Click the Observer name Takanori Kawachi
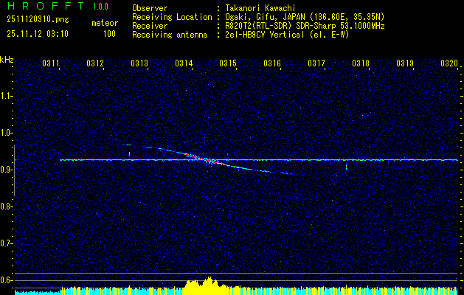Viewport: 464px width, 295px height. coord(260,8)
